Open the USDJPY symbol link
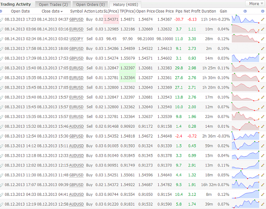 [76, 39]
